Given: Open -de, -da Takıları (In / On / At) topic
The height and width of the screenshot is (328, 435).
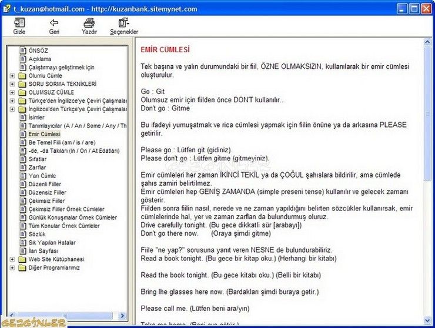Looking at the screenshot, I should pyautogui.click(x=74, y=150).
